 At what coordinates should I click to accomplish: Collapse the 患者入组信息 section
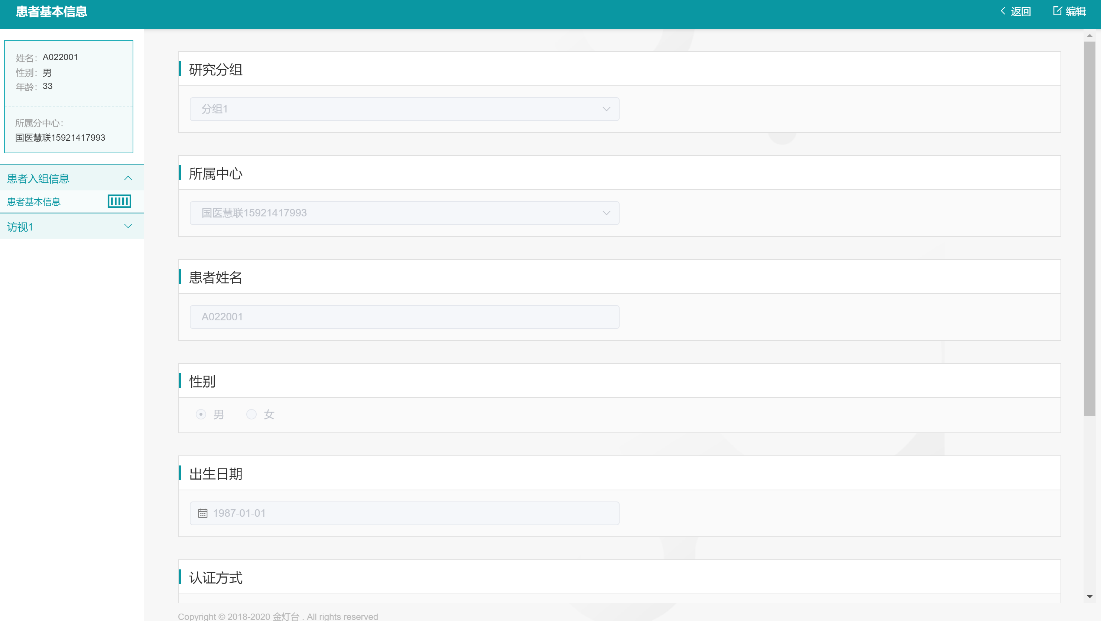tap(128, 178)
